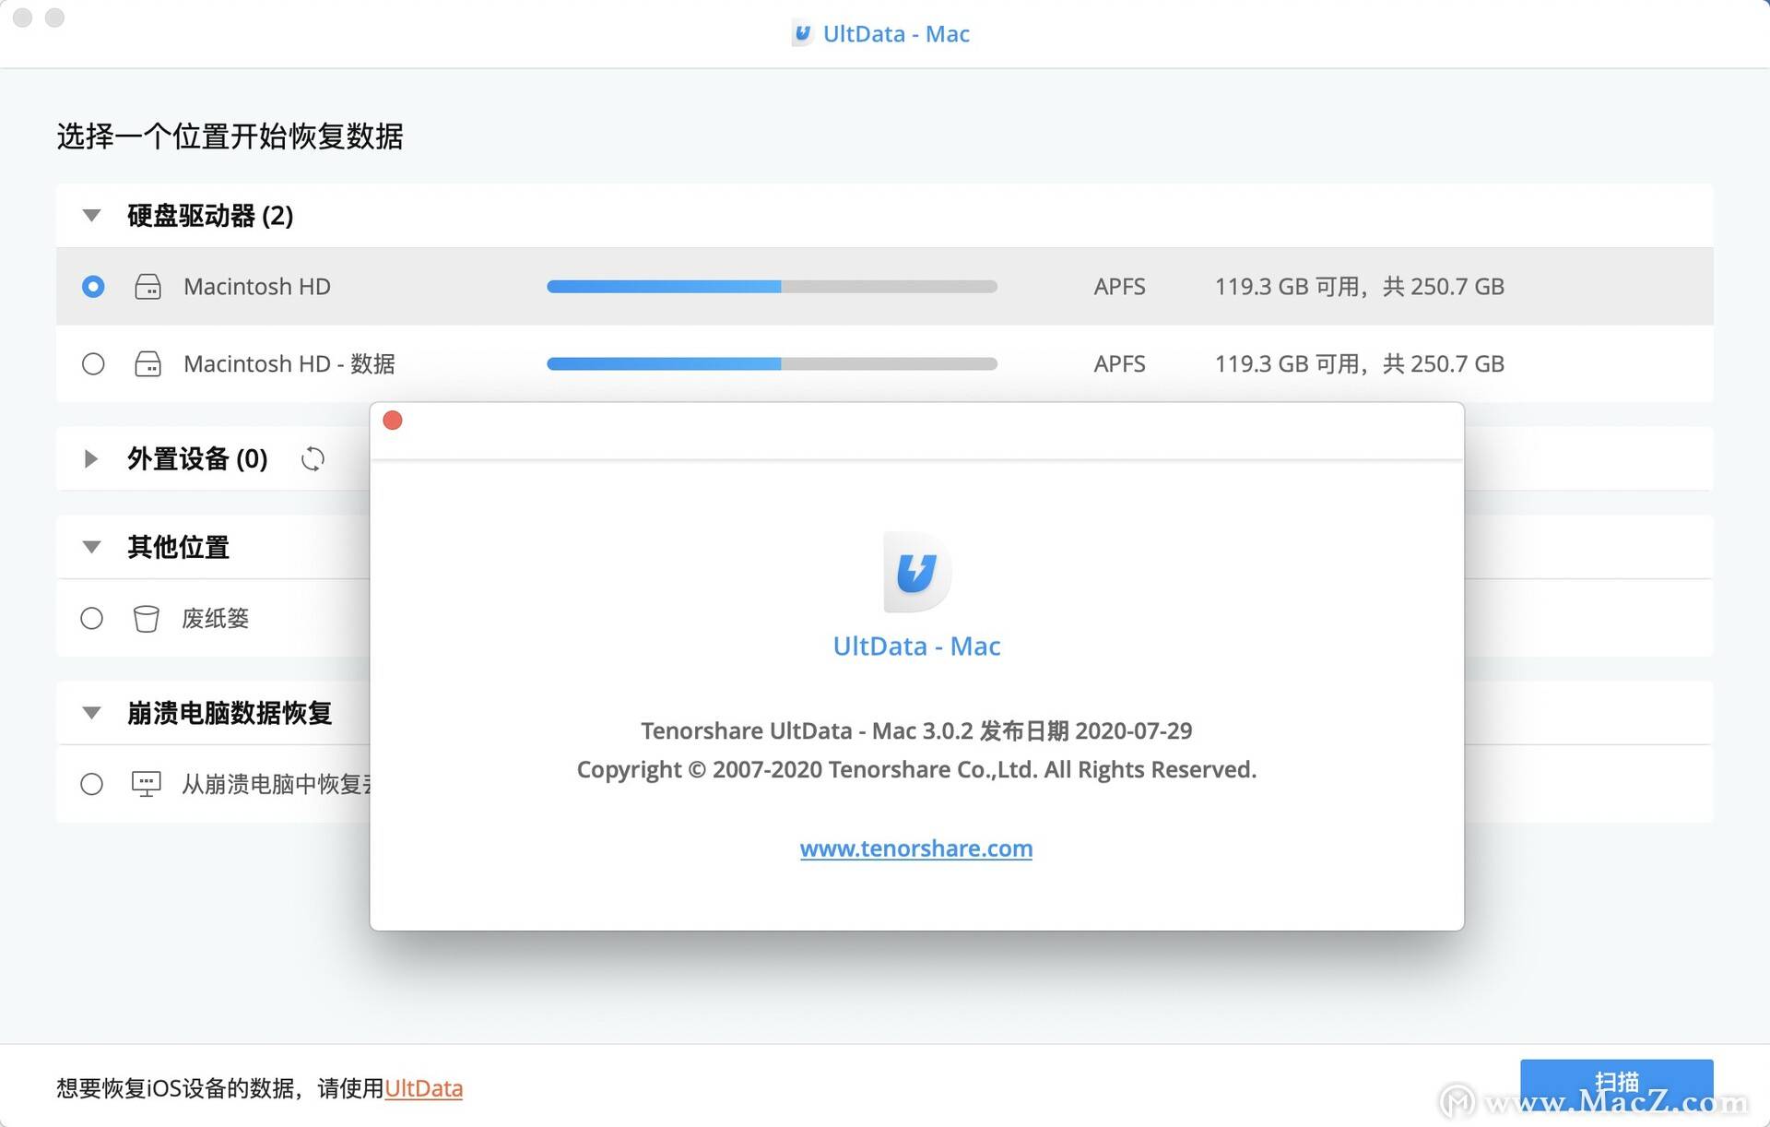Click the UltData logo in the about dialog
This screenshot has width=1770, height=1127.
[x=916, y=571]
